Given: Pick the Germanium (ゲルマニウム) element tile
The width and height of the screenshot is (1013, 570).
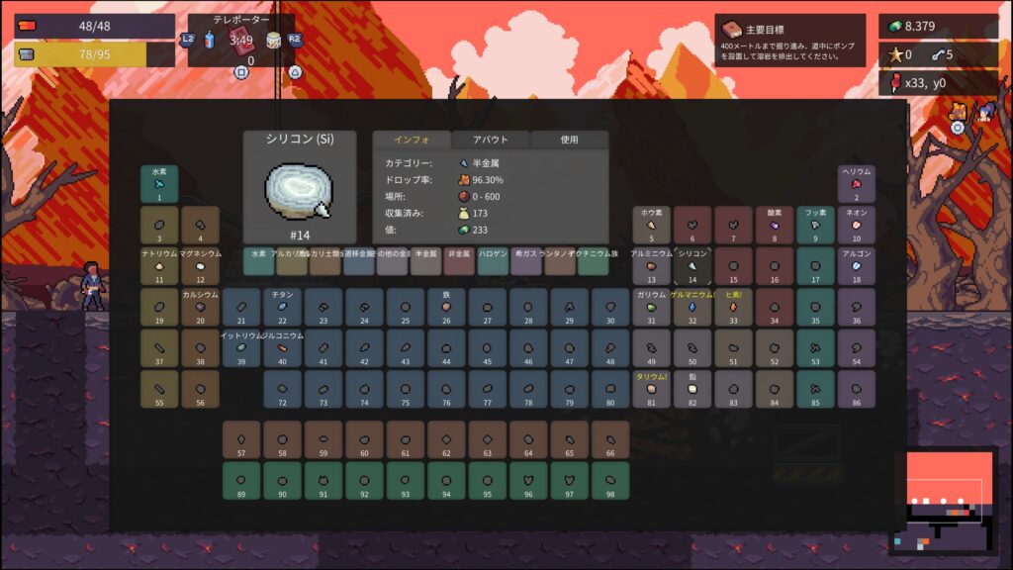Looking at the screenshot, I should 692,308.
